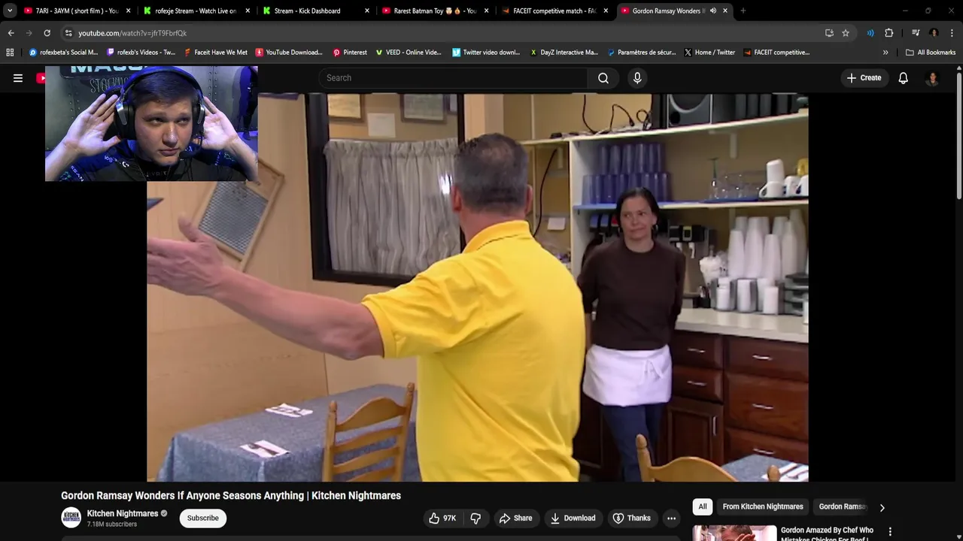Click the youtube.com address bar URL

click(132, 33)
